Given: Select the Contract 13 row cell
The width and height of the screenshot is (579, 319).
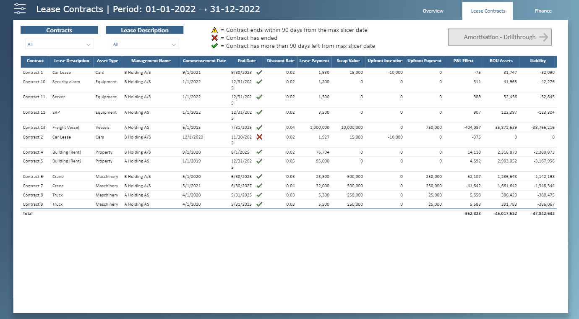Looking at the screenshot, I should click(34, 128).
